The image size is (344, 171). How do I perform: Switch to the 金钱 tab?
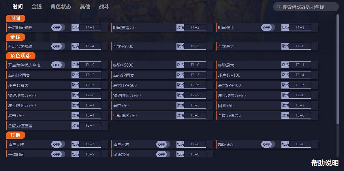[37, 7]
